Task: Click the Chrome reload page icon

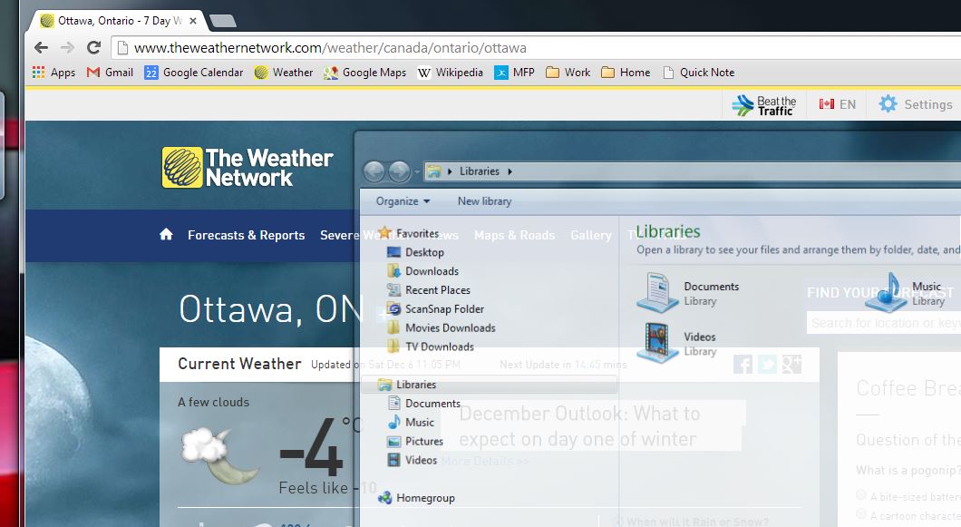Action: pyautogui.click(x=93, y=48)
